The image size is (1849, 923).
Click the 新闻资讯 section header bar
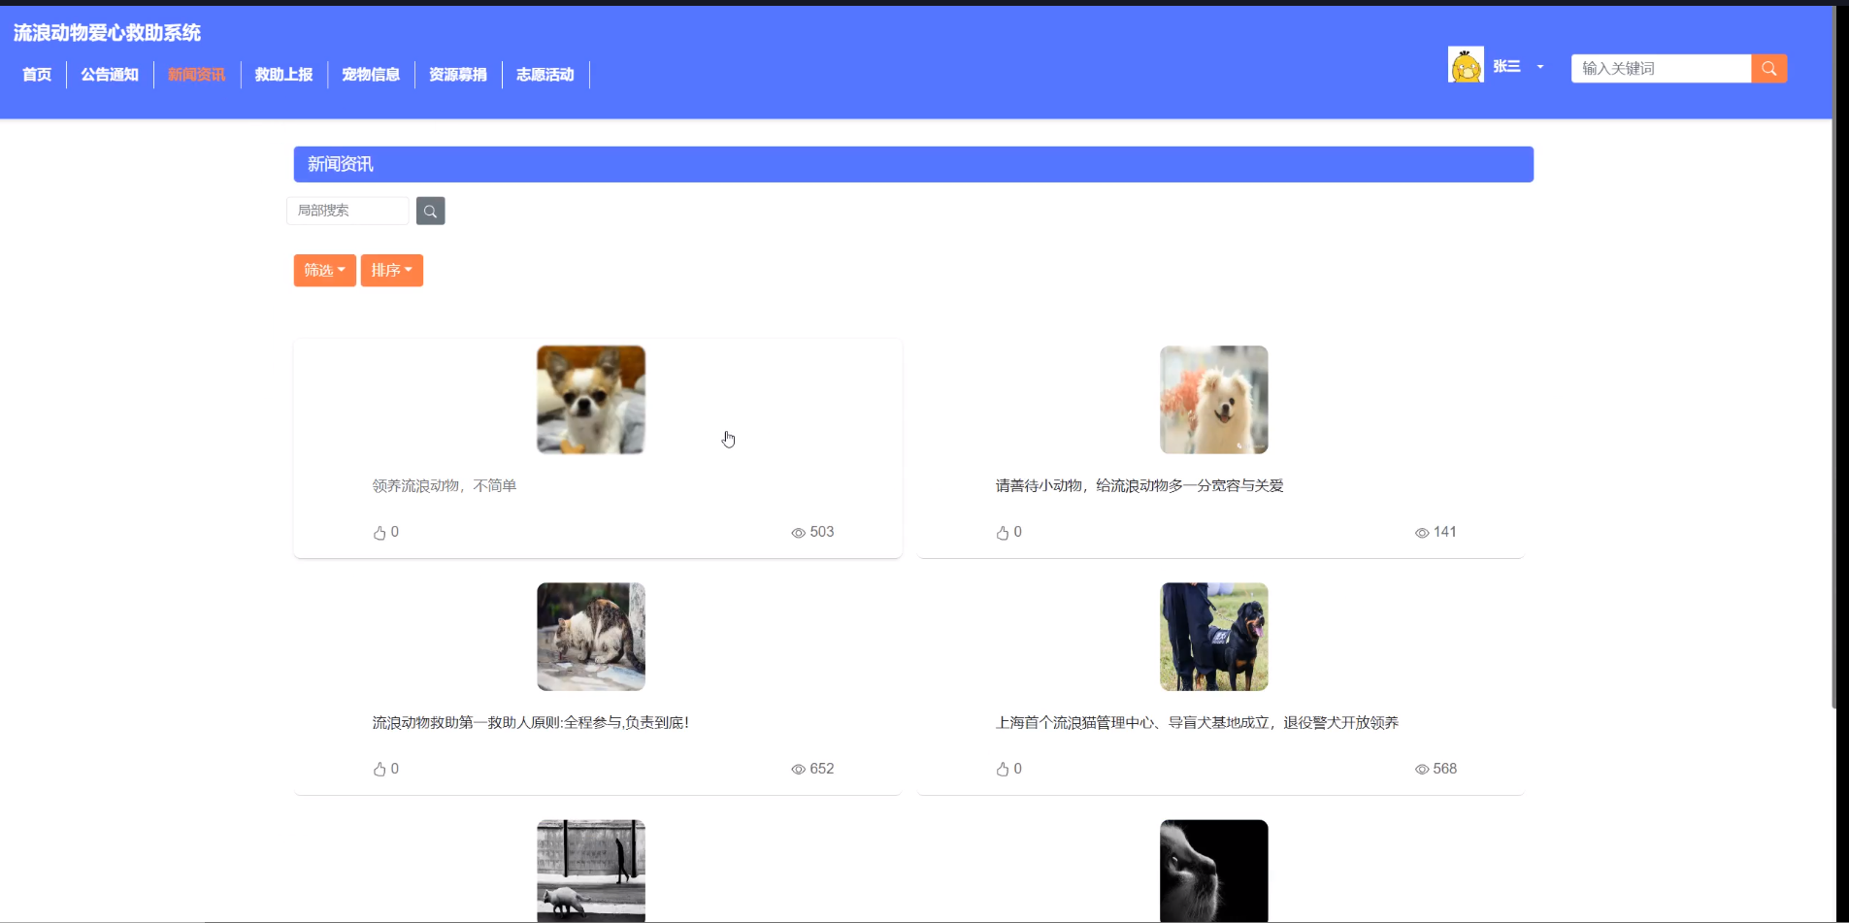(x=913, y=164)
